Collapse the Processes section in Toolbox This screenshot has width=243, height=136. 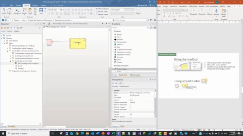pyautogui.click(x=113, y=31)
